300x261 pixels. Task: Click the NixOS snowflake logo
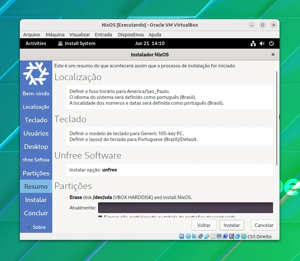[36, 73]
